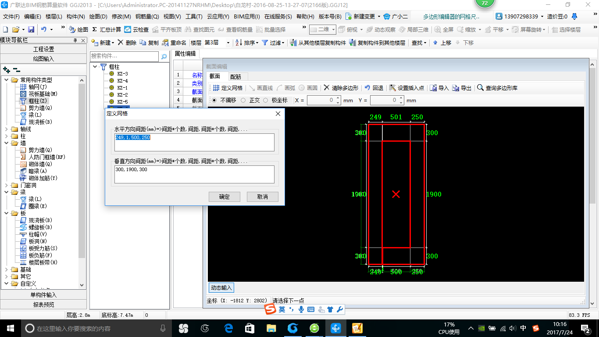This screenshot has width=599, height=337.
Task: Increase the Y coordinate value stepper
Action: 401,98
